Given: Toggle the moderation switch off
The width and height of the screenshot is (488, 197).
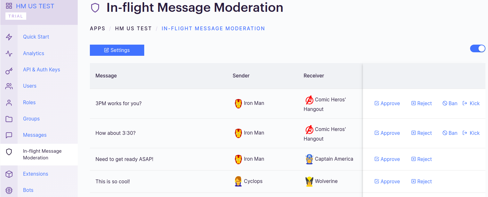Looking at the screenshot, I should point(478,48).
